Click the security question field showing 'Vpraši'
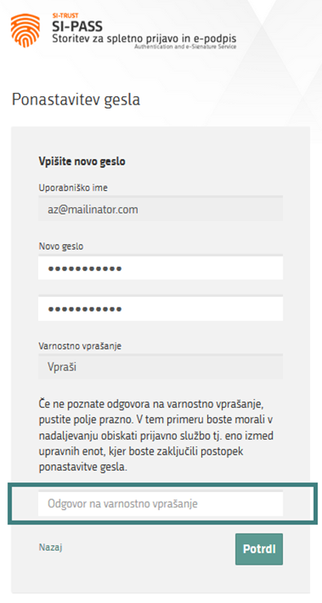 (x=161, y=367)
